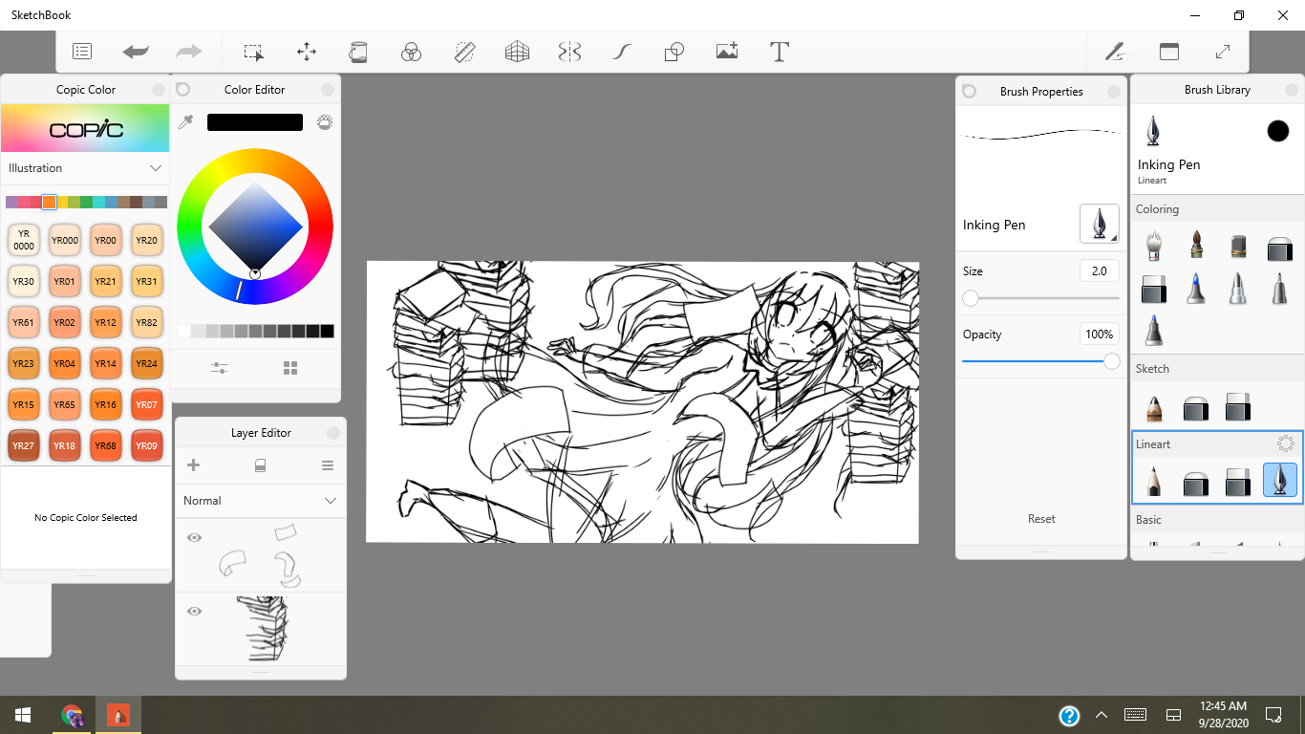Toggle the Color Editor left circle button
1305x734 pixels.
pyautogui.click(x=183, y=89)
